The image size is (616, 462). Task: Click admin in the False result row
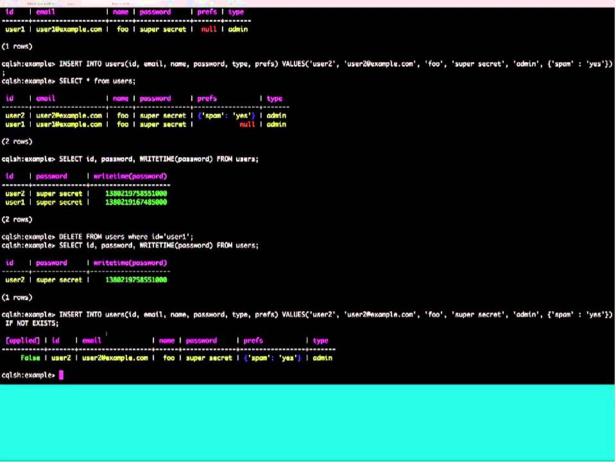323,358
